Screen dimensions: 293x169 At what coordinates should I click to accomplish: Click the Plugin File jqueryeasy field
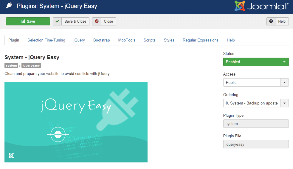(x=256, y=144)
